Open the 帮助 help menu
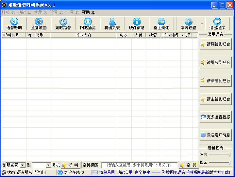Viewport: 235px width, 177px height. point(88,12)
